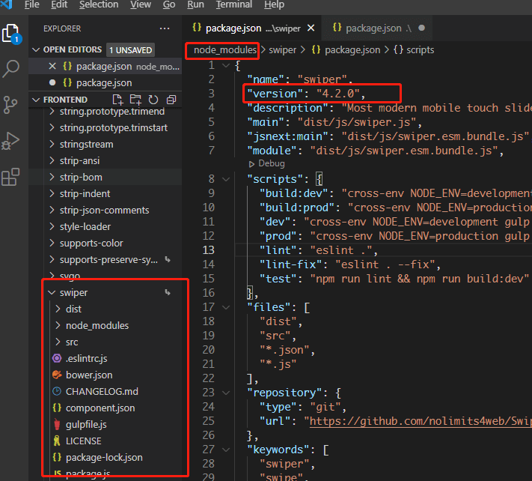Click the 1 UNSAVED badge
Screen dimensions: 532x481
(131, 50)
